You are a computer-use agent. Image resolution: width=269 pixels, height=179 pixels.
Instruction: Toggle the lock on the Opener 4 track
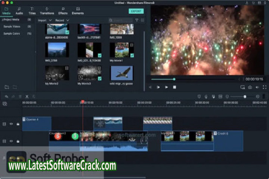[x=18, y=124]
